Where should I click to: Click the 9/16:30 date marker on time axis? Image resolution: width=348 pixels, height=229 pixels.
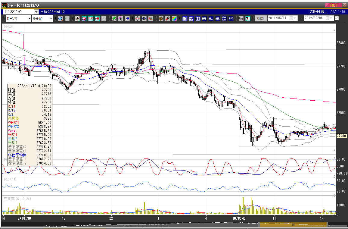(24, 218)
